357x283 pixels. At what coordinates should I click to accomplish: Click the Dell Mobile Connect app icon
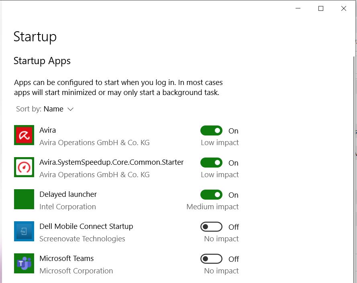point(24,231)
